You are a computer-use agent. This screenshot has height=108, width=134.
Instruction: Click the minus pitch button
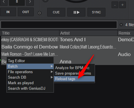point(115,5)
